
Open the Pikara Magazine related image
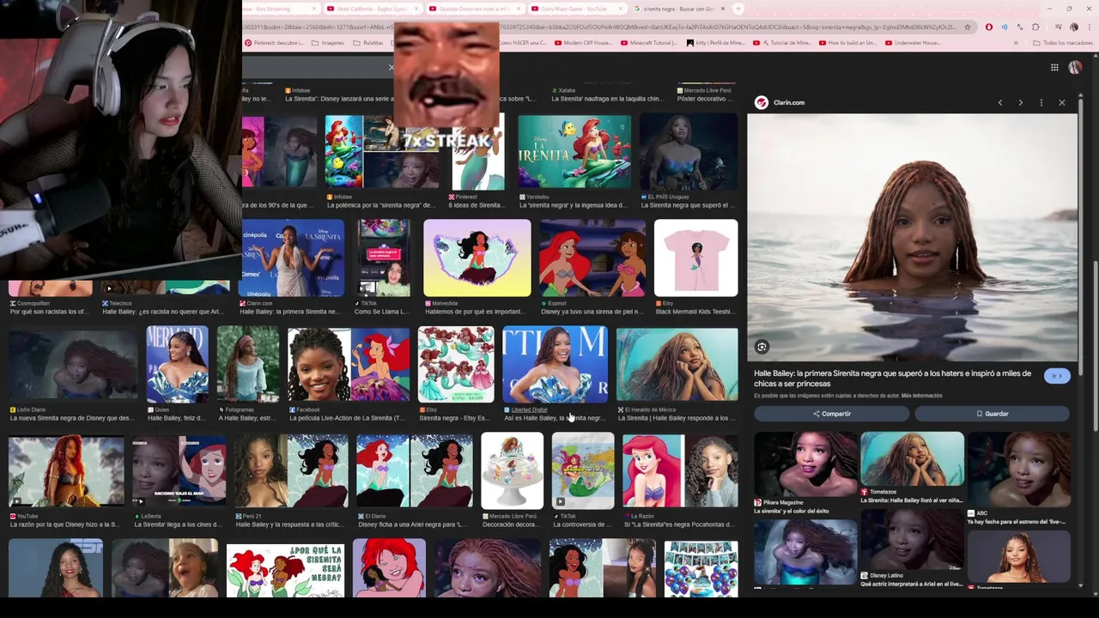[805, 464]
